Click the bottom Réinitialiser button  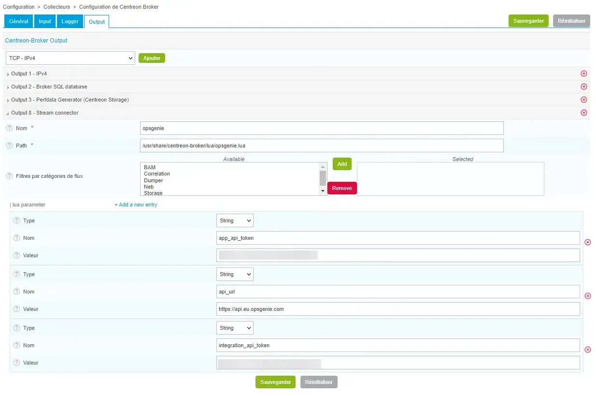pos(319,382)
